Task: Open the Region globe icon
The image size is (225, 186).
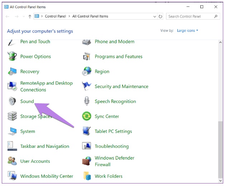Action: pyautogui.click(x=87, y=71)
